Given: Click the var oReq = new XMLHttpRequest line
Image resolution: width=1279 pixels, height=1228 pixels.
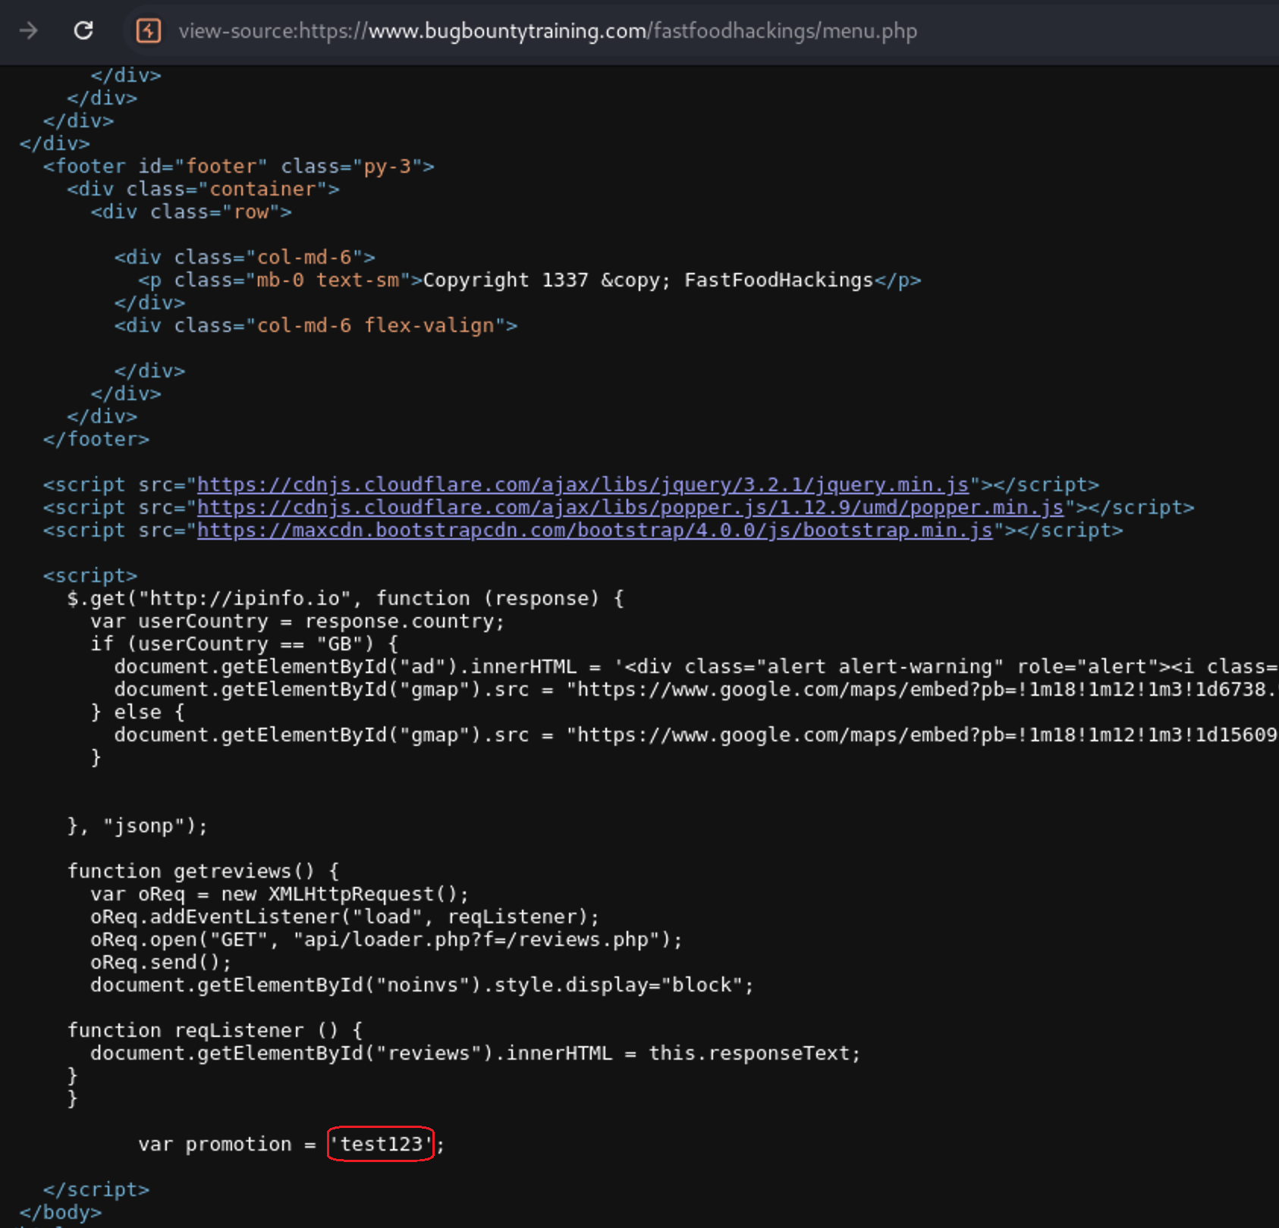Looking at the screenshot, I should pyautogui.click(x=280, y=894).
